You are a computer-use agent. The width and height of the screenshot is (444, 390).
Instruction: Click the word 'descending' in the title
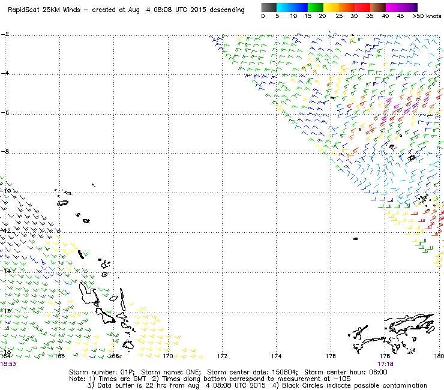227,10
